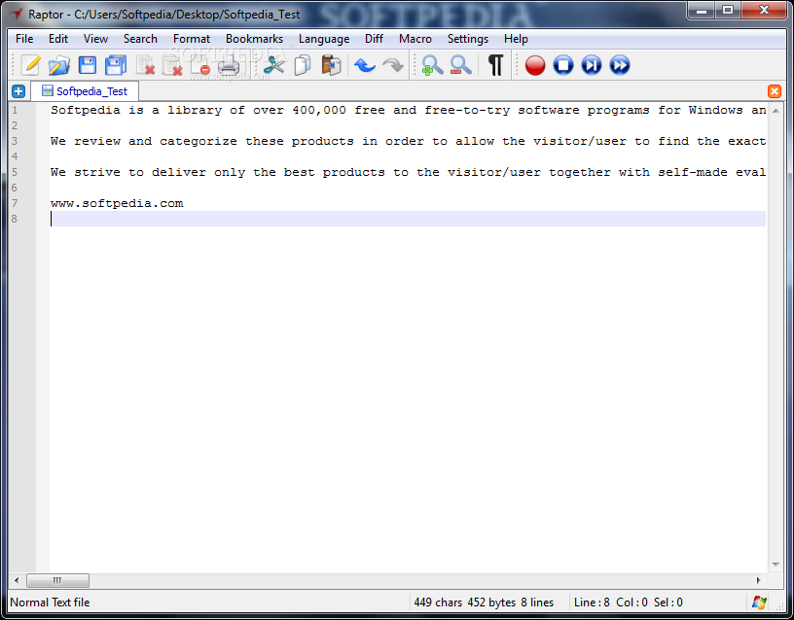The width and height of the screenshot is (794, 620).
Task: Click the Windows flag icon in status bar
Action: pos(759,603)
